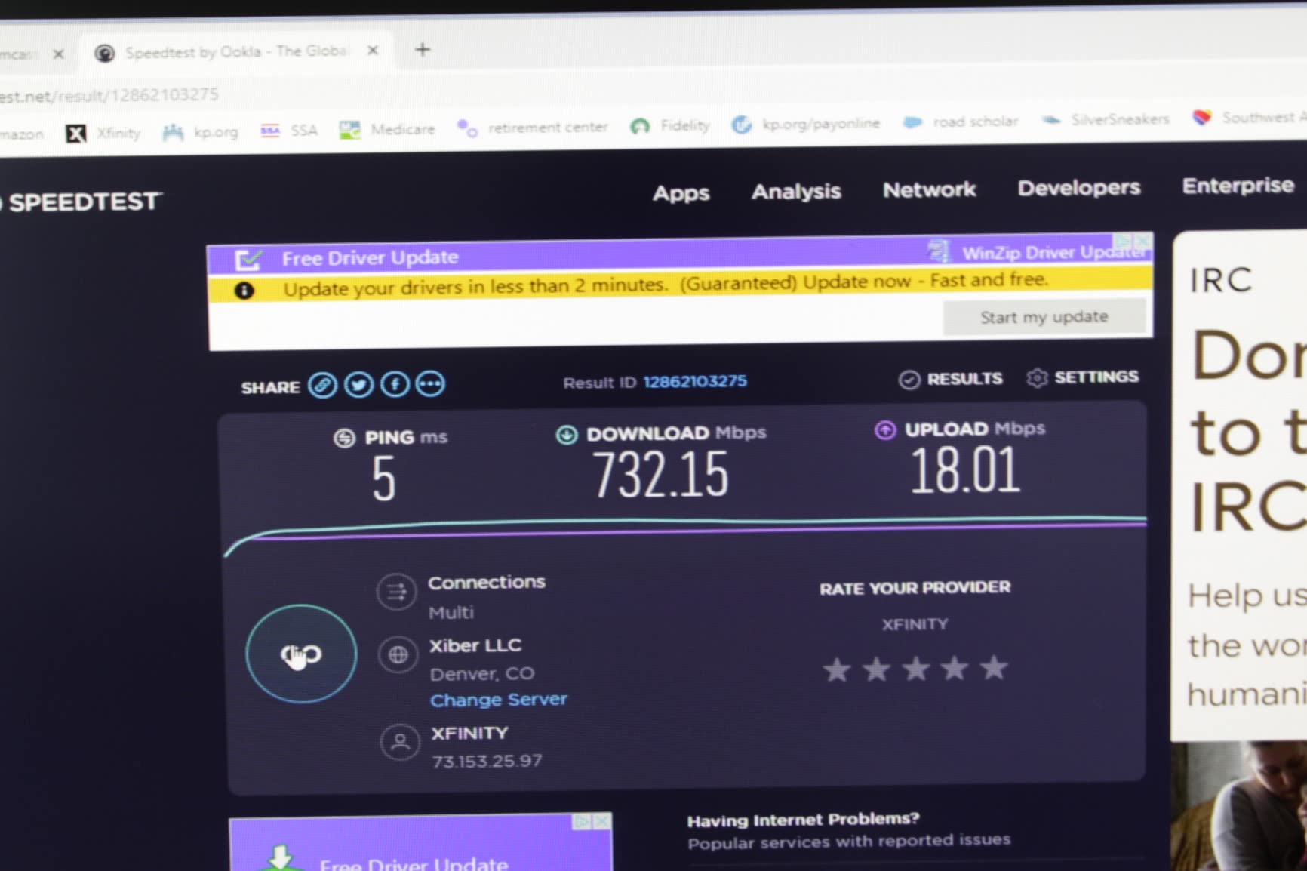Open kp.org/payonline bookmark
The image size is (1307, 871).
coord(806,123)
